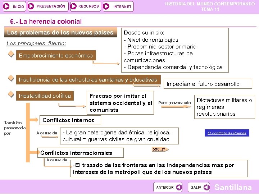
Task: Click the Conflictos internos box
Action: point(70,120)
